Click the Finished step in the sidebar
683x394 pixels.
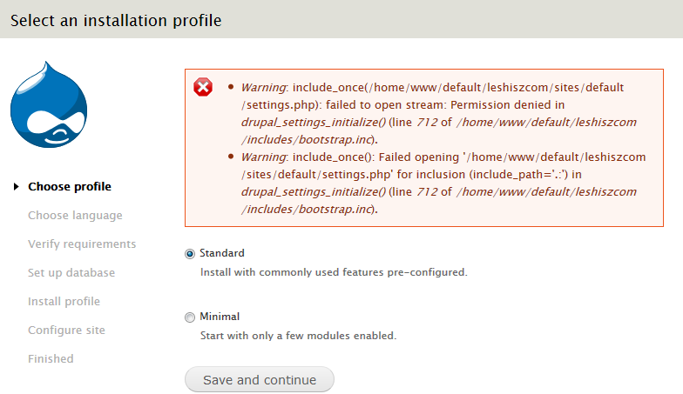(x=51, y=359)
